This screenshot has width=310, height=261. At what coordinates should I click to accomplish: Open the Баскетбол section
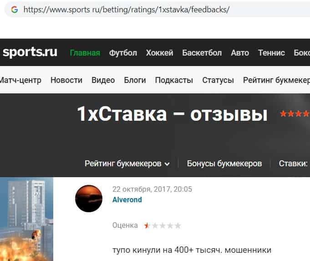point(202,53)
